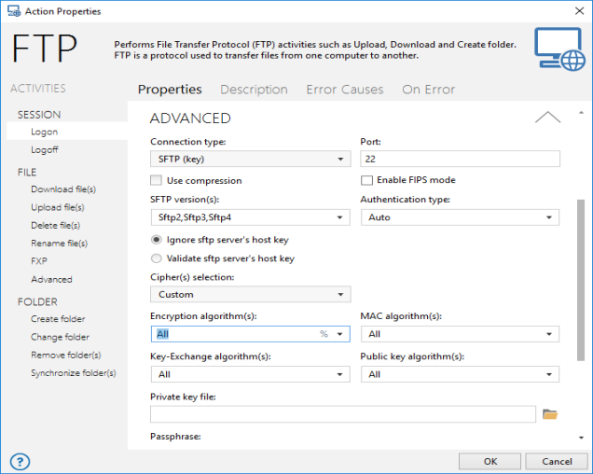Viewport: 593px width, 474px height.
Task: Click the vertical scrollbar in properties panel
Action: pyautogui.click(x=581, y=280)
